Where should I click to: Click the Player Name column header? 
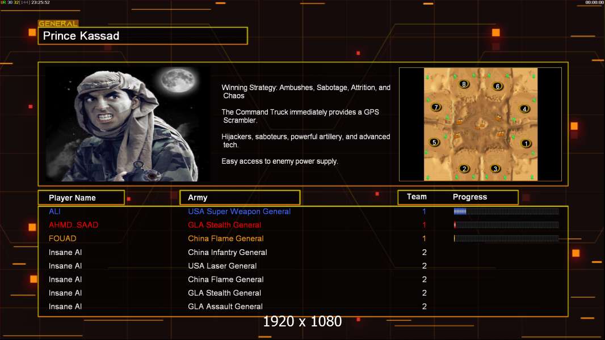pos(81,198)
